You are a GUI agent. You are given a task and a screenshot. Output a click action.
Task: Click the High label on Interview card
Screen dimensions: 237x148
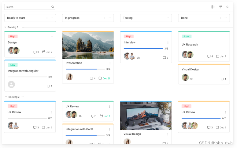coord(129,36)
